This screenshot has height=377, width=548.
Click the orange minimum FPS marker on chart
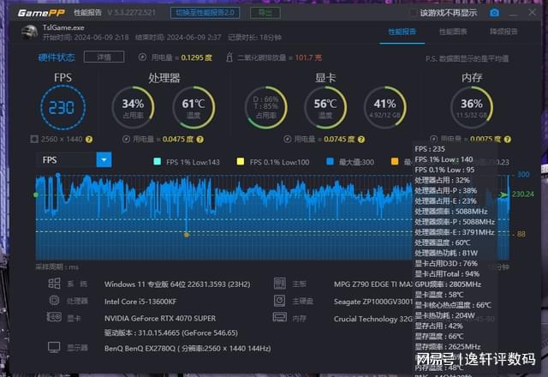(187, 235)
